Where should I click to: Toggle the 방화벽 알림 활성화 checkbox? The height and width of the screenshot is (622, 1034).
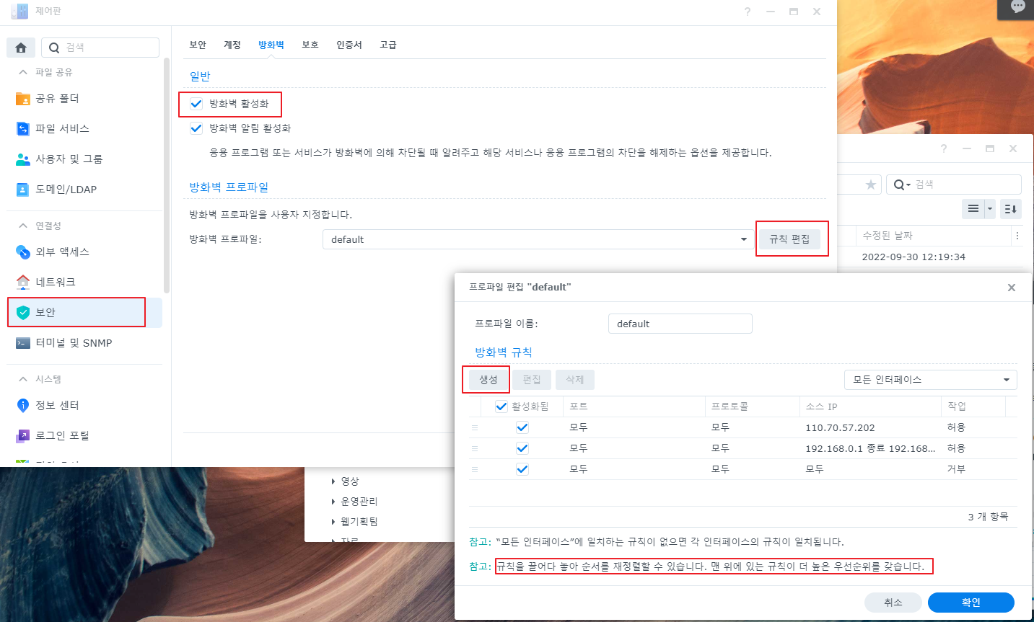[x=196, y=128]
